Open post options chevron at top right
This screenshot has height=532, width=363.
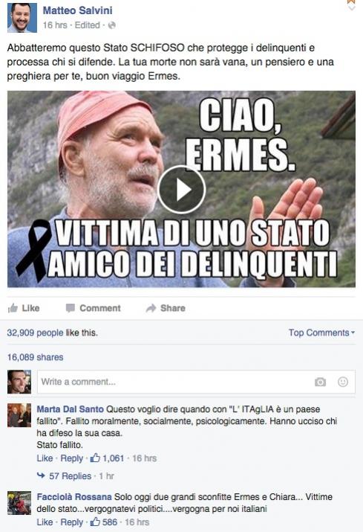(x=351, y=4)
